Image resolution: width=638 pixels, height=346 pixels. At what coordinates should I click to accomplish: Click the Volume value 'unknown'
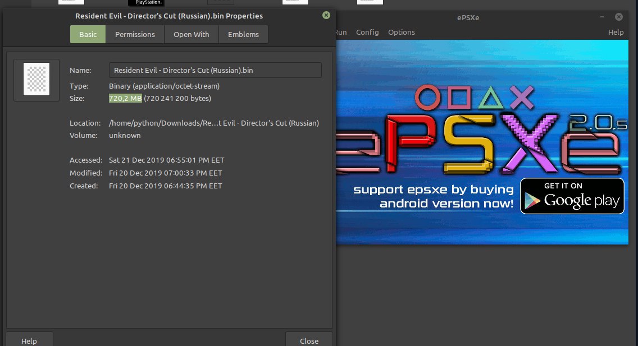click(x=125, y=135)
